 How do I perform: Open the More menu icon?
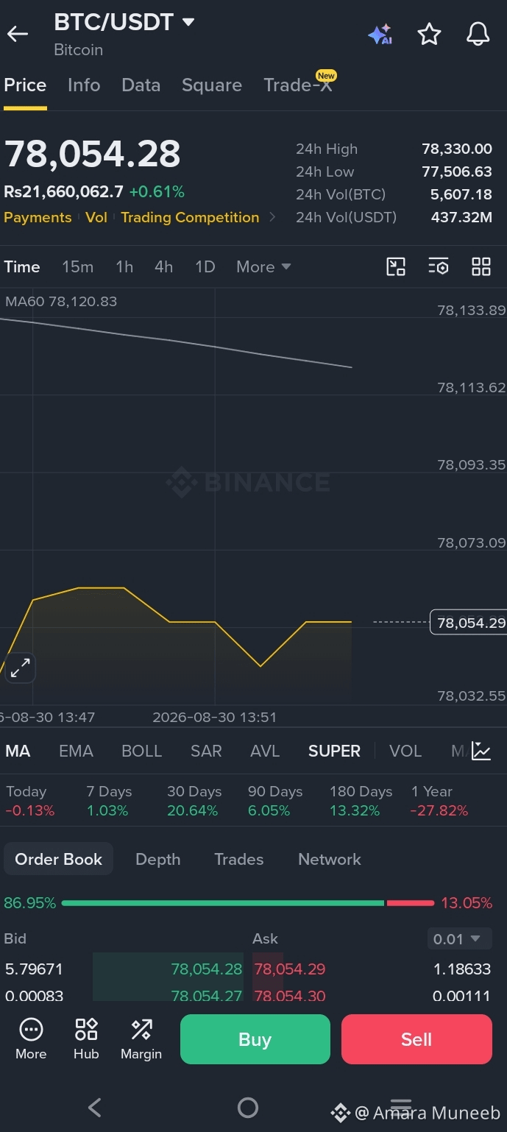coord(31,1039)
